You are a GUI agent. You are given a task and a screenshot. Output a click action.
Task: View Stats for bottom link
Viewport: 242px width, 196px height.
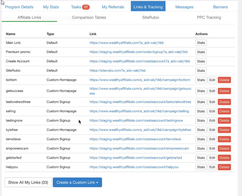201,80
